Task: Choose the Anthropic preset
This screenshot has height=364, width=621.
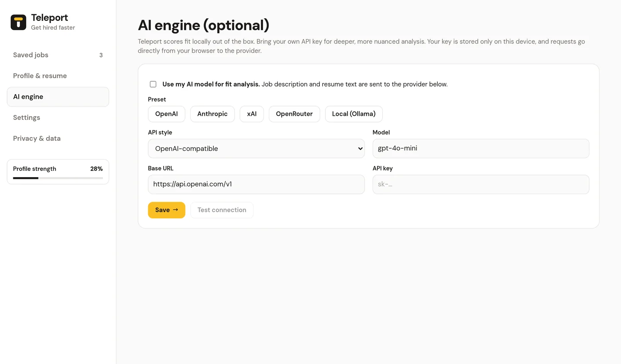Action: pyautogui.click(x=212, y=114)
